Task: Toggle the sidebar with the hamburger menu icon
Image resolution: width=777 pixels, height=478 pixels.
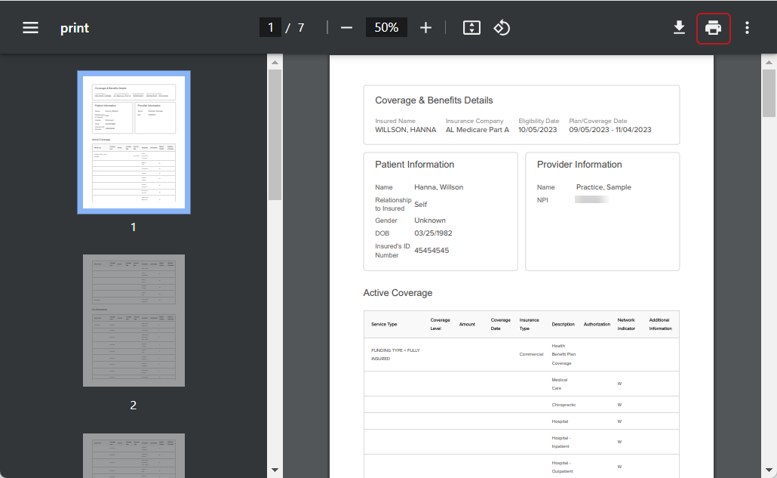Action: click(x=30, y=28)
